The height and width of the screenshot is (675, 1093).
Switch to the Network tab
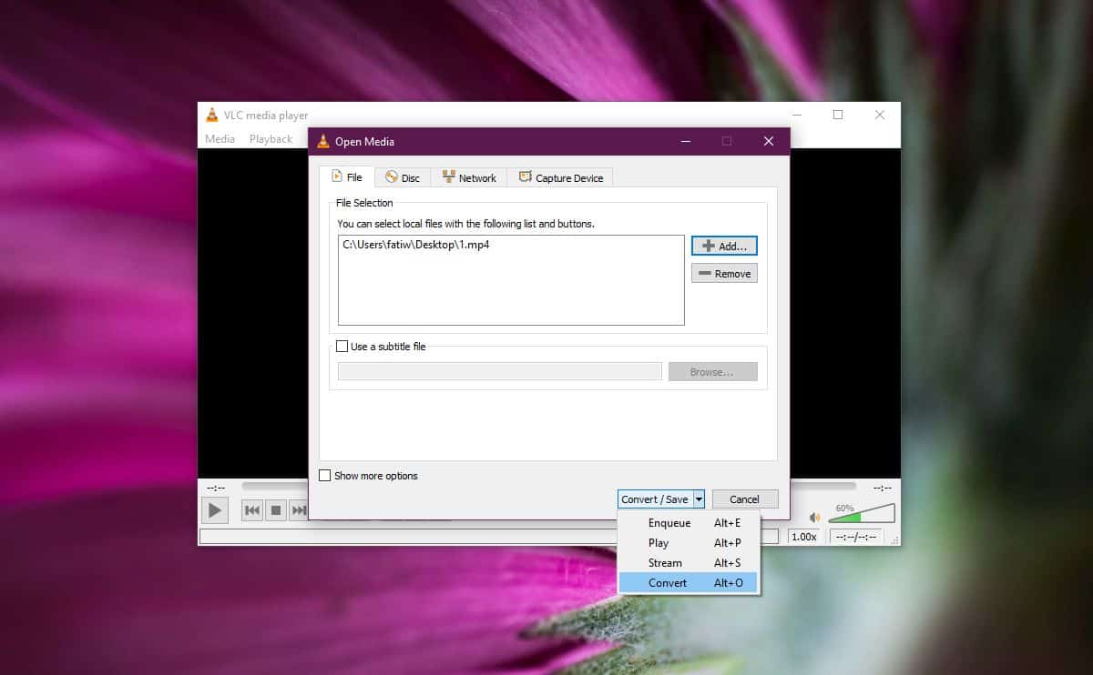click(x=469, y=177)
